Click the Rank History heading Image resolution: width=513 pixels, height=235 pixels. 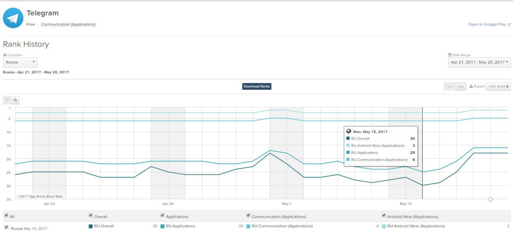click(26, 44)
